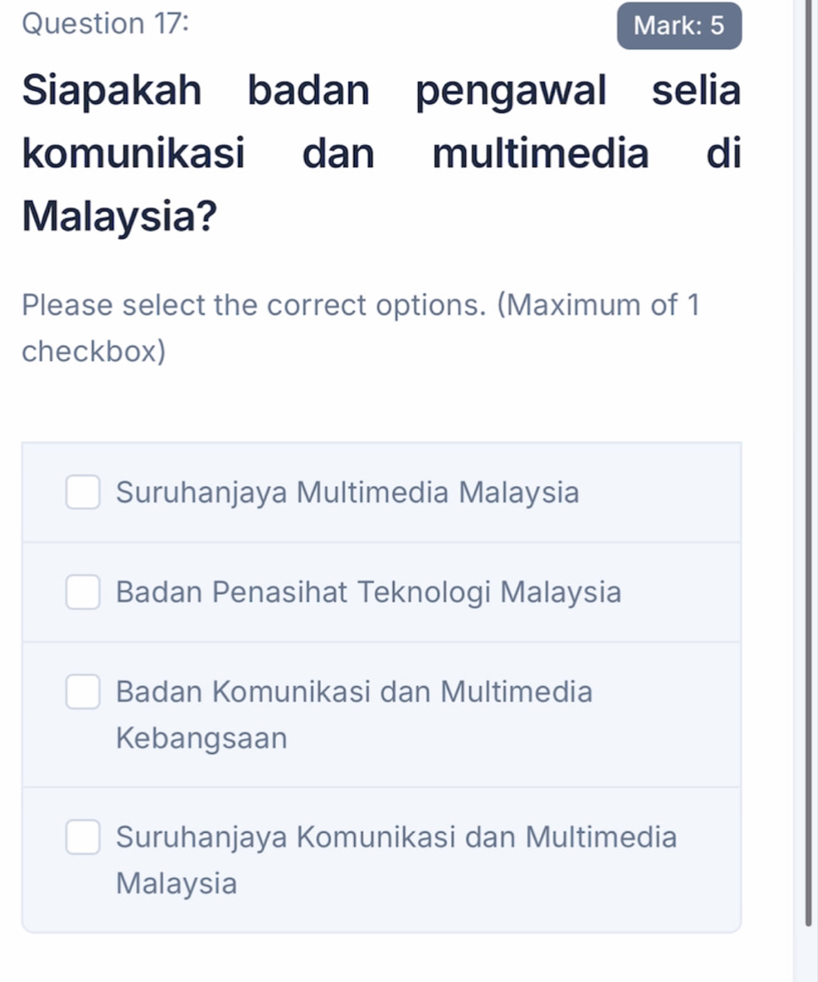Click the Badan Penasihat Teknologi Malaysia label text
This screenshot has width=818, height=982.
369,593
